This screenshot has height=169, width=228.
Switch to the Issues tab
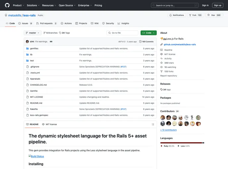click(x=25, y=23)
